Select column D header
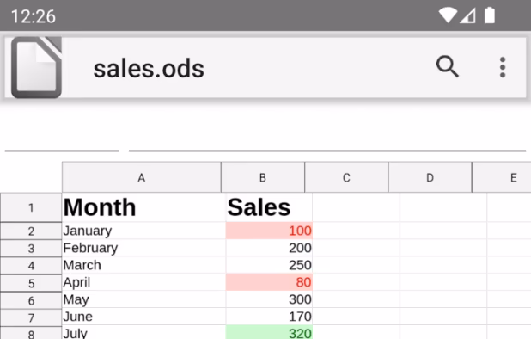The width and height of the screenshot is (531, 339). 430,177
